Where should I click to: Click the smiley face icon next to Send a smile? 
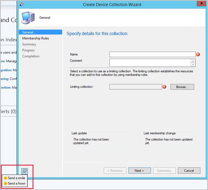(x=5, y=178)
